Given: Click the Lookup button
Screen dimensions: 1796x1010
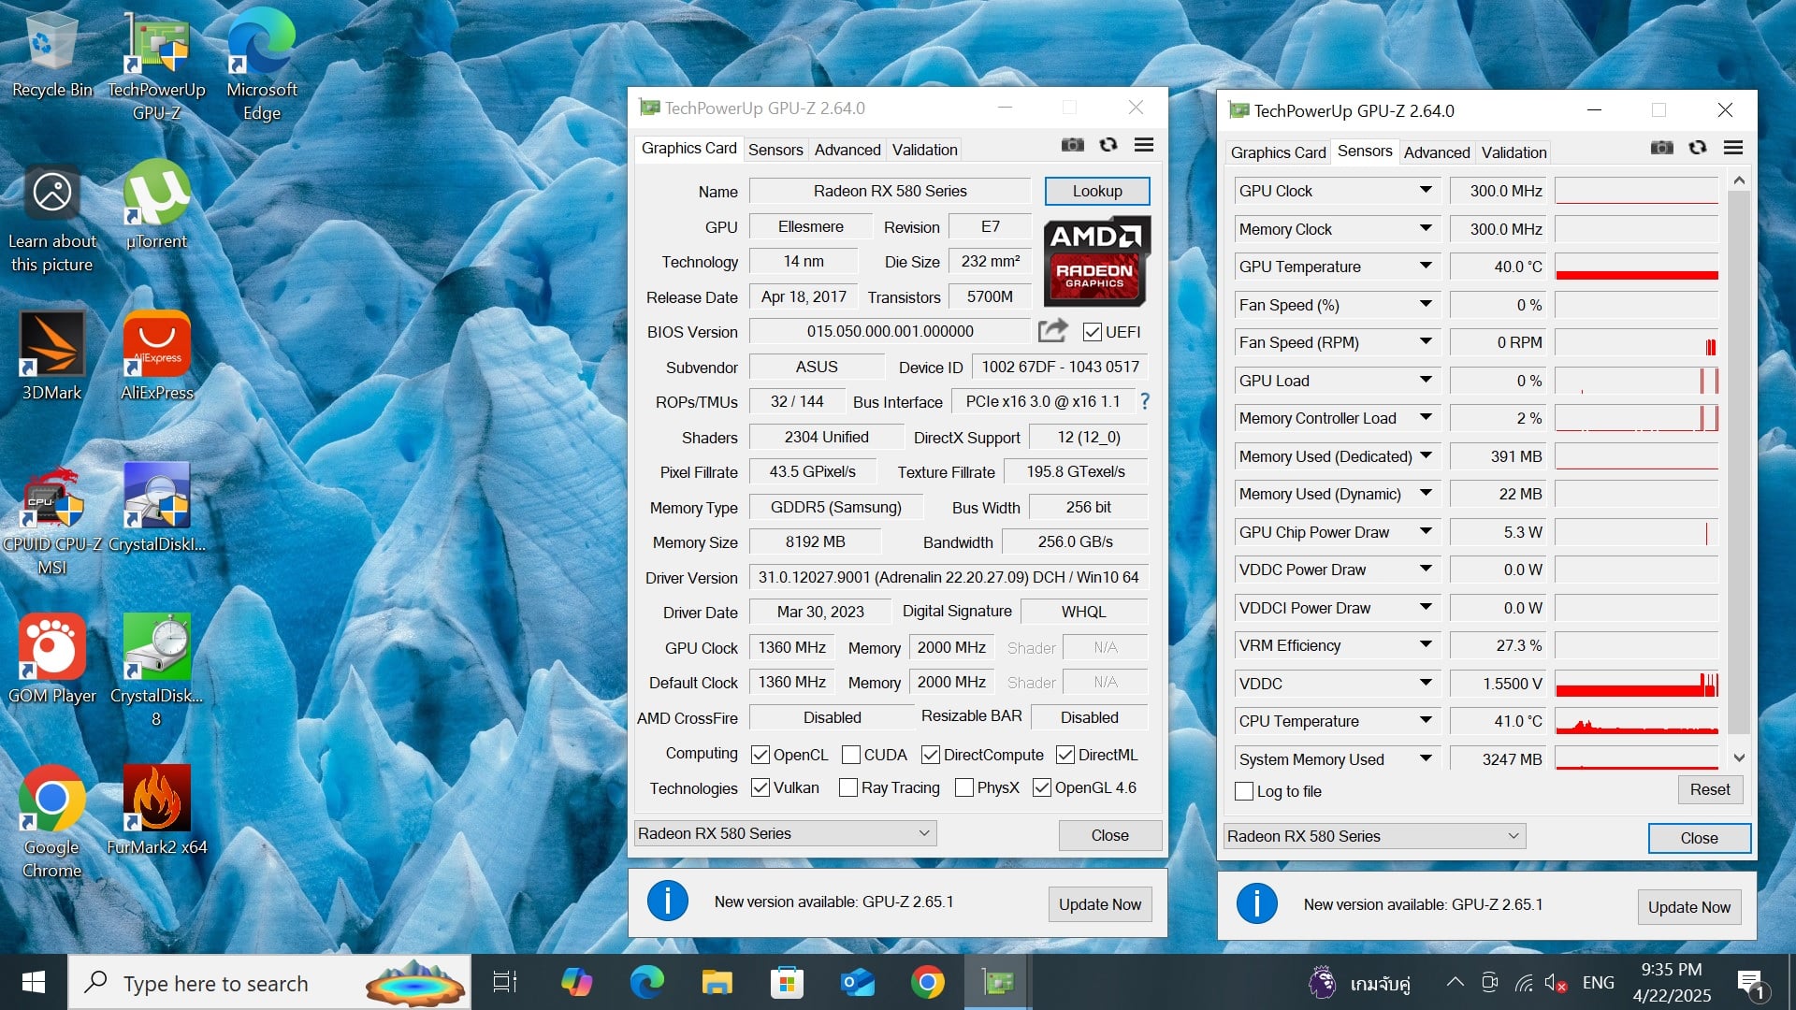Looking at the screenshot, I should [1097, 191].
